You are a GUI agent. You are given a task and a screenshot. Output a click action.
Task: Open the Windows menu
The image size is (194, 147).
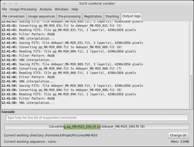62,9
